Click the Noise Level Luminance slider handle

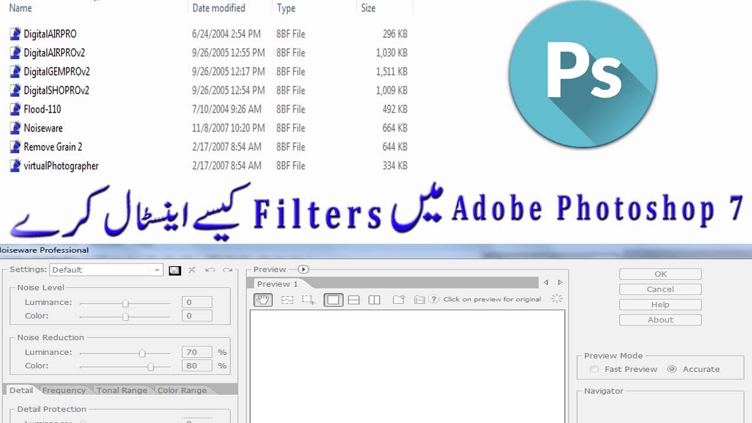click(125, 303)
